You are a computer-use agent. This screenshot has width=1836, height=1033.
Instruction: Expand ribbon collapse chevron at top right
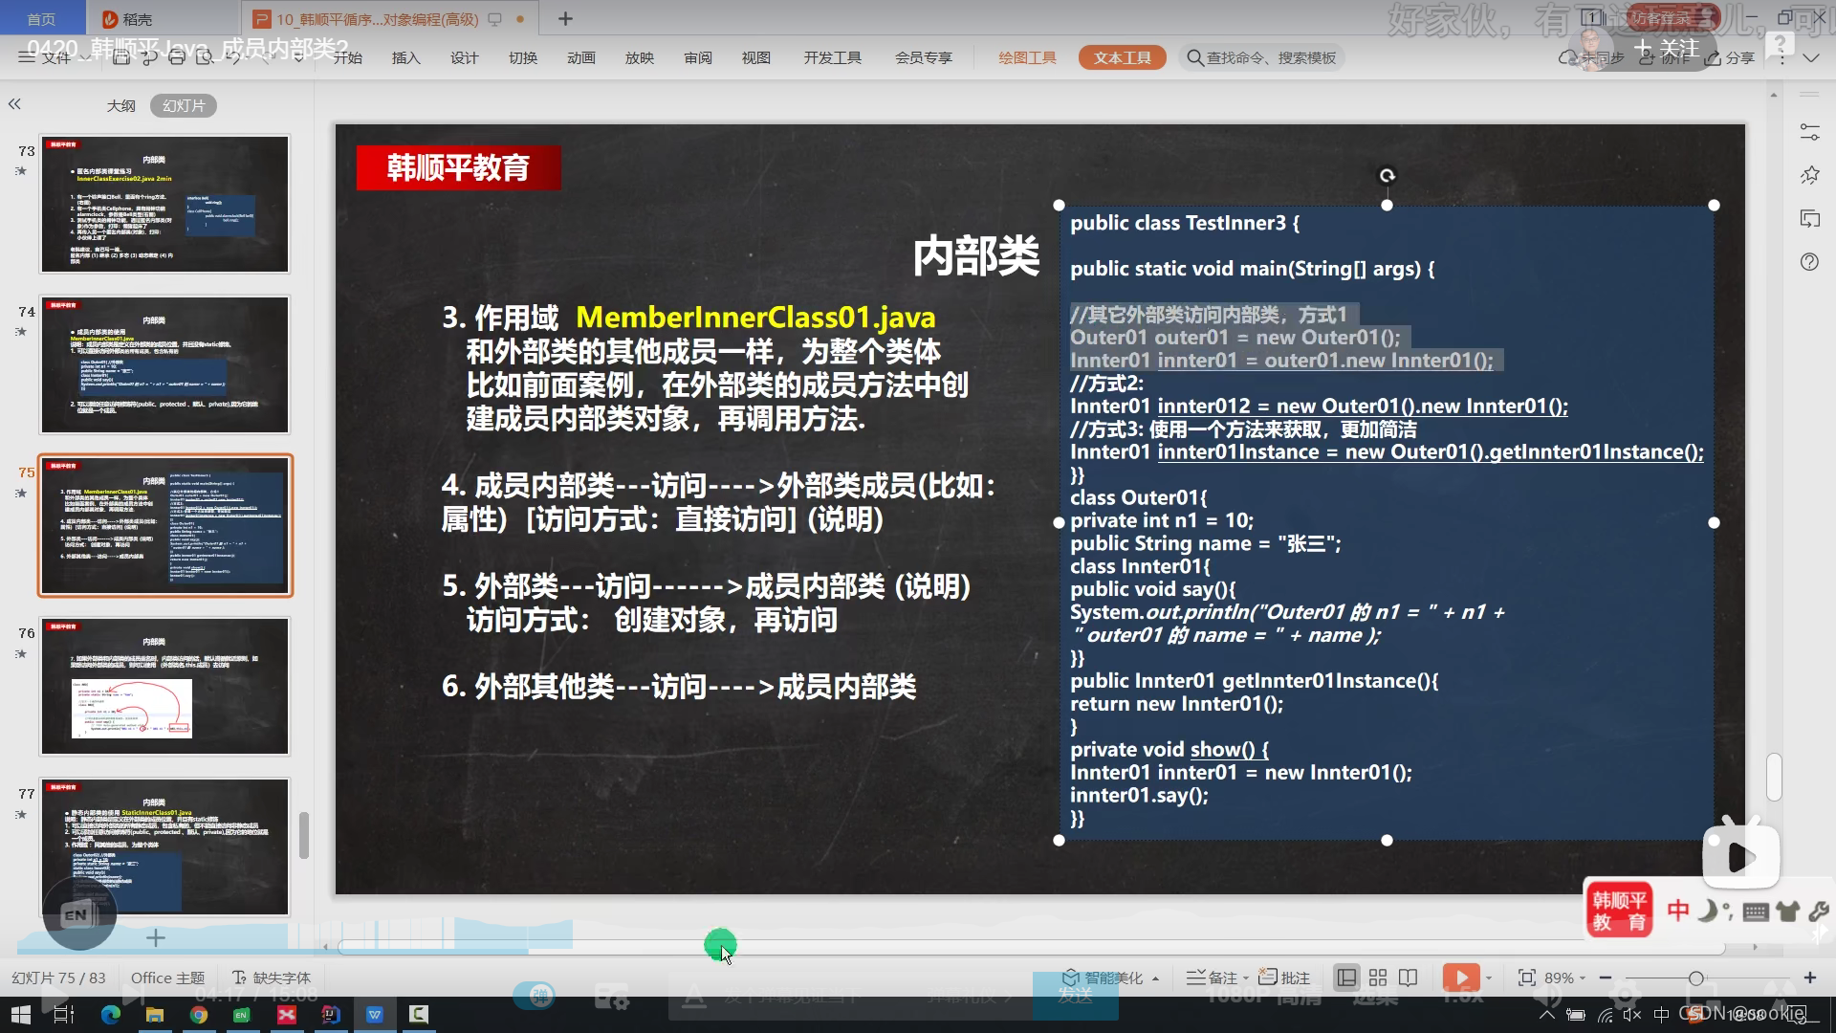tap(1810, 58)
